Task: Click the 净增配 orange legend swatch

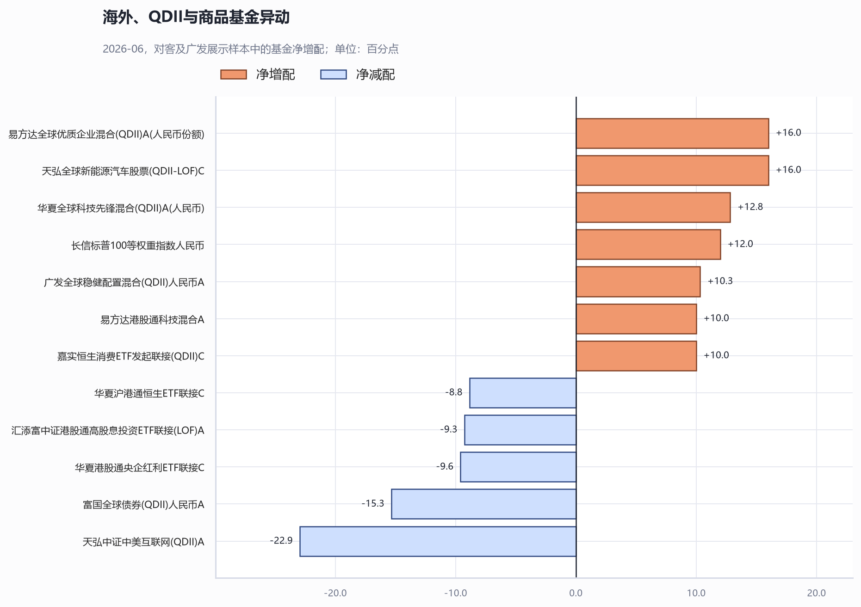Action: click(x=233, y=74)
